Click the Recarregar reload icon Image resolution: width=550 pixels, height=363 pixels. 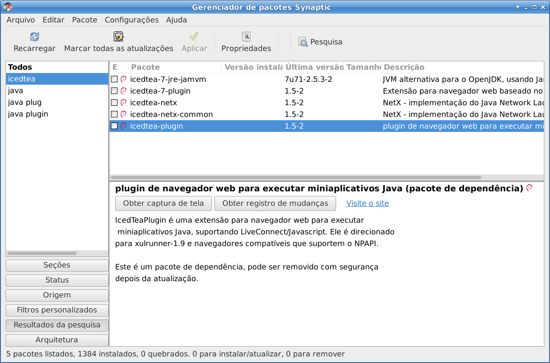pyautogui.click(x=34, y=36)
